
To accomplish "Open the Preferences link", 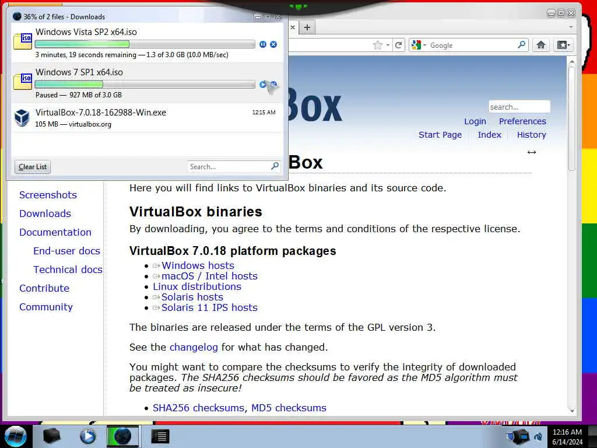I will (x=522, y=121).
